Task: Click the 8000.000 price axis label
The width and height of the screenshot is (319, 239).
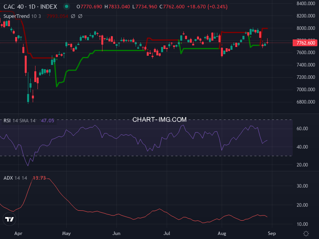Action: pos(306,28)
